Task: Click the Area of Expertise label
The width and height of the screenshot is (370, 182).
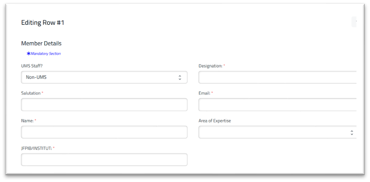Action: (x=215, y=121)
